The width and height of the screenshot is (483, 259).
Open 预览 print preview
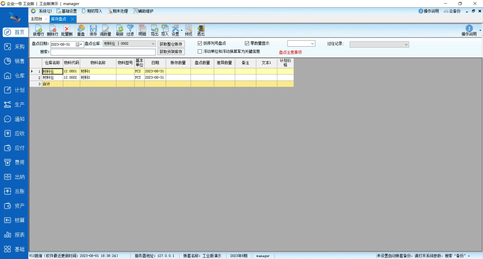(x=188, y=30)
